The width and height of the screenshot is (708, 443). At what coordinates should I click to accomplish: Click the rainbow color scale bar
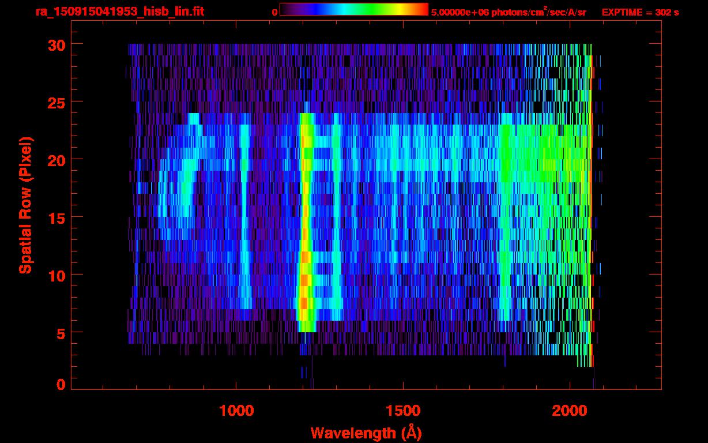[x=354, y=9]
